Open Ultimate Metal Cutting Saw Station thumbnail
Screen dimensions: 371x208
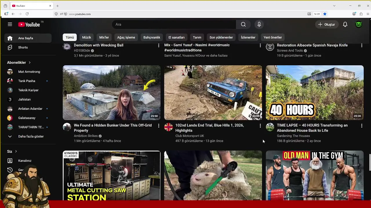[x=112, y=175]
